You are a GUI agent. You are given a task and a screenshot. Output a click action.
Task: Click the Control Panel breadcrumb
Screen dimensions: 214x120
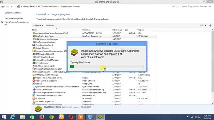29,6
